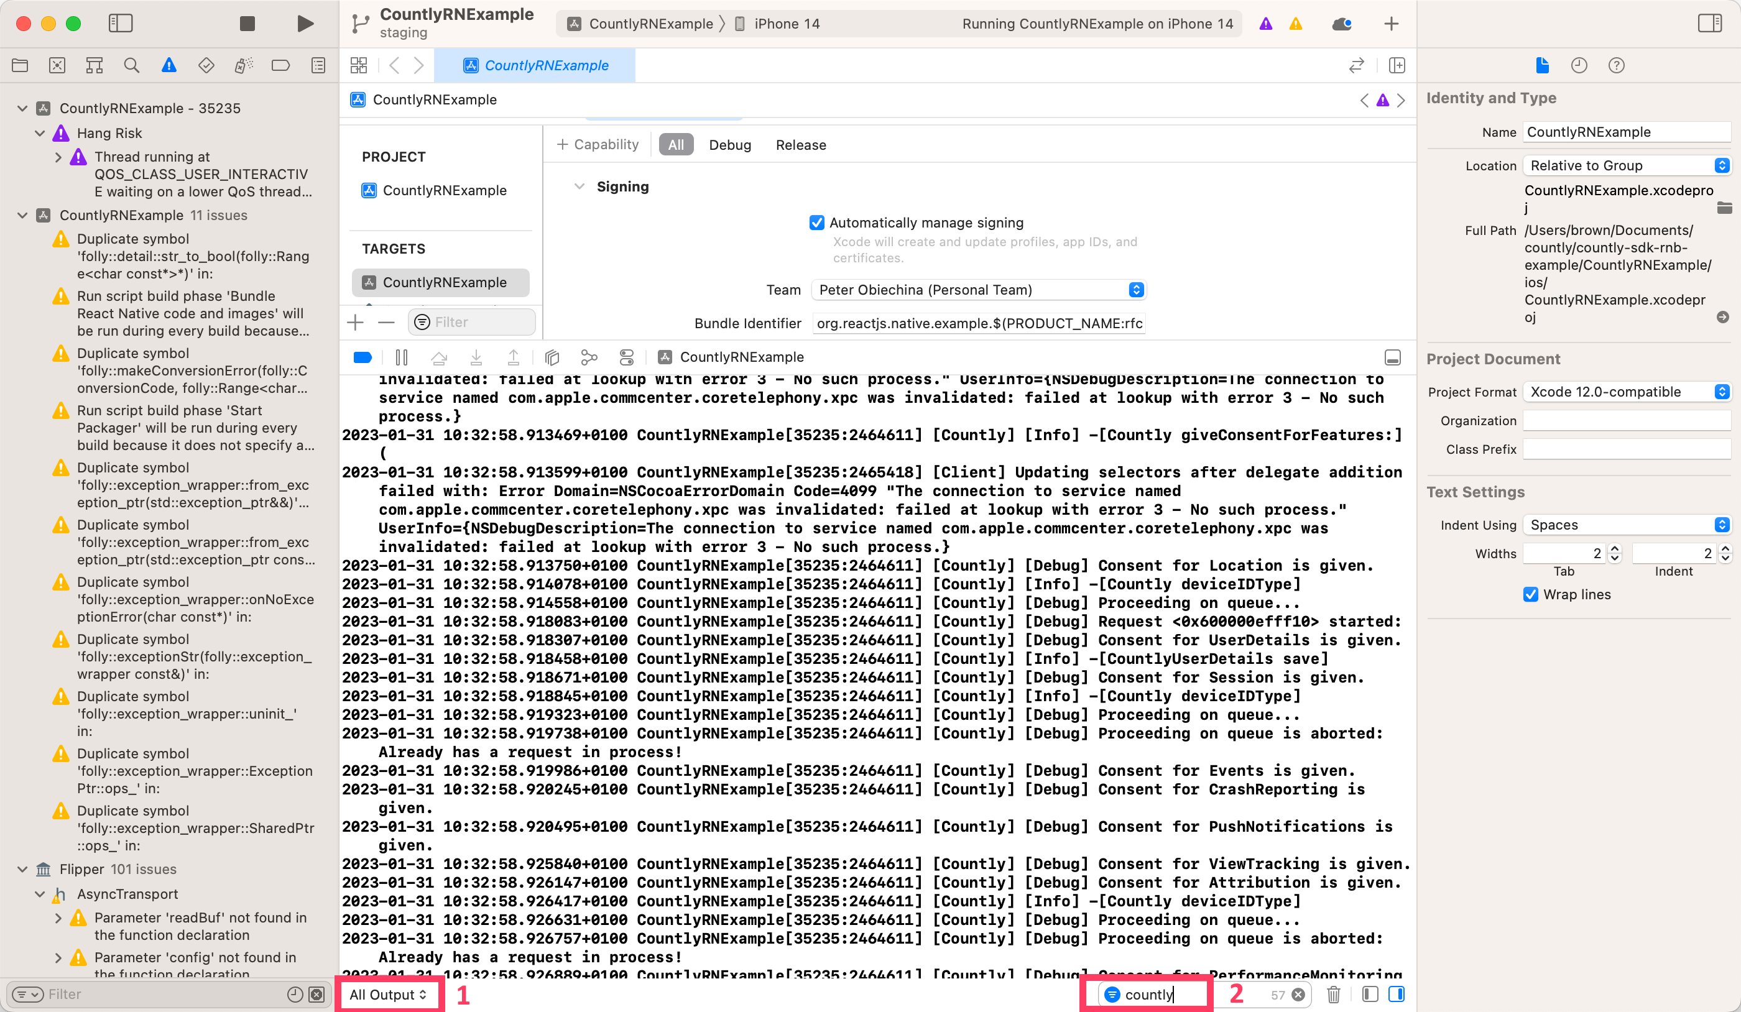The height and width of the screenshot is (1012, 1741).
Task: Click the Name field in inspector
Action: [1627, 132]
